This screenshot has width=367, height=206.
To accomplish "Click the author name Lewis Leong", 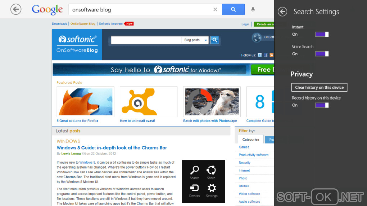I will point(71,154).
